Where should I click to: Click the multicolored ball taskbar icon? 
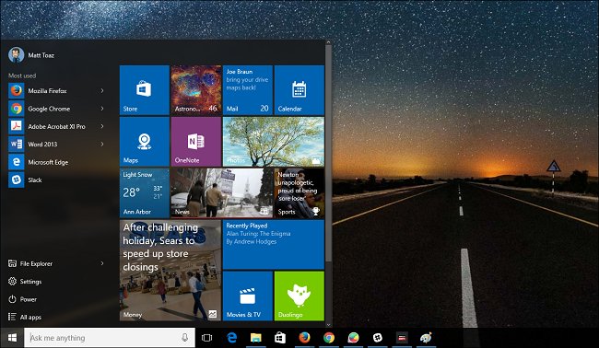click(353, 338)
